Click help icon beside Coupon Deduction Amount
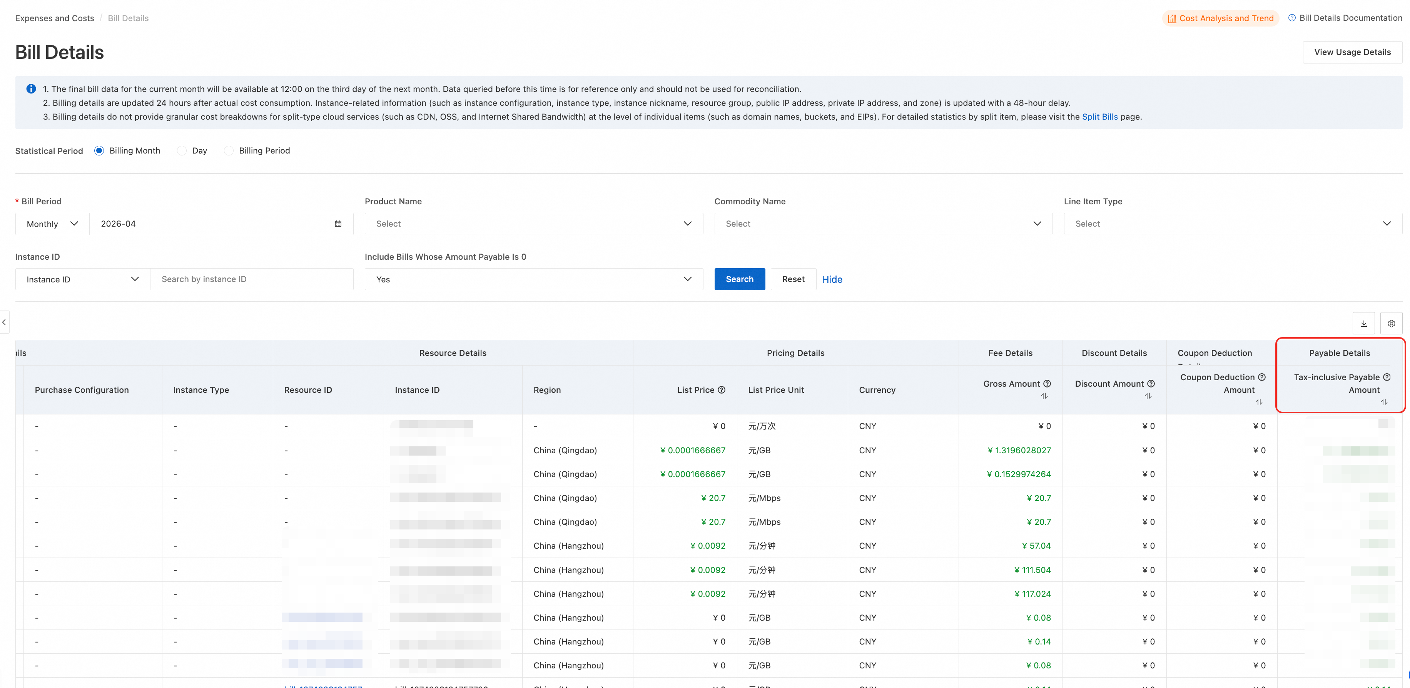 coord(1262,377)
